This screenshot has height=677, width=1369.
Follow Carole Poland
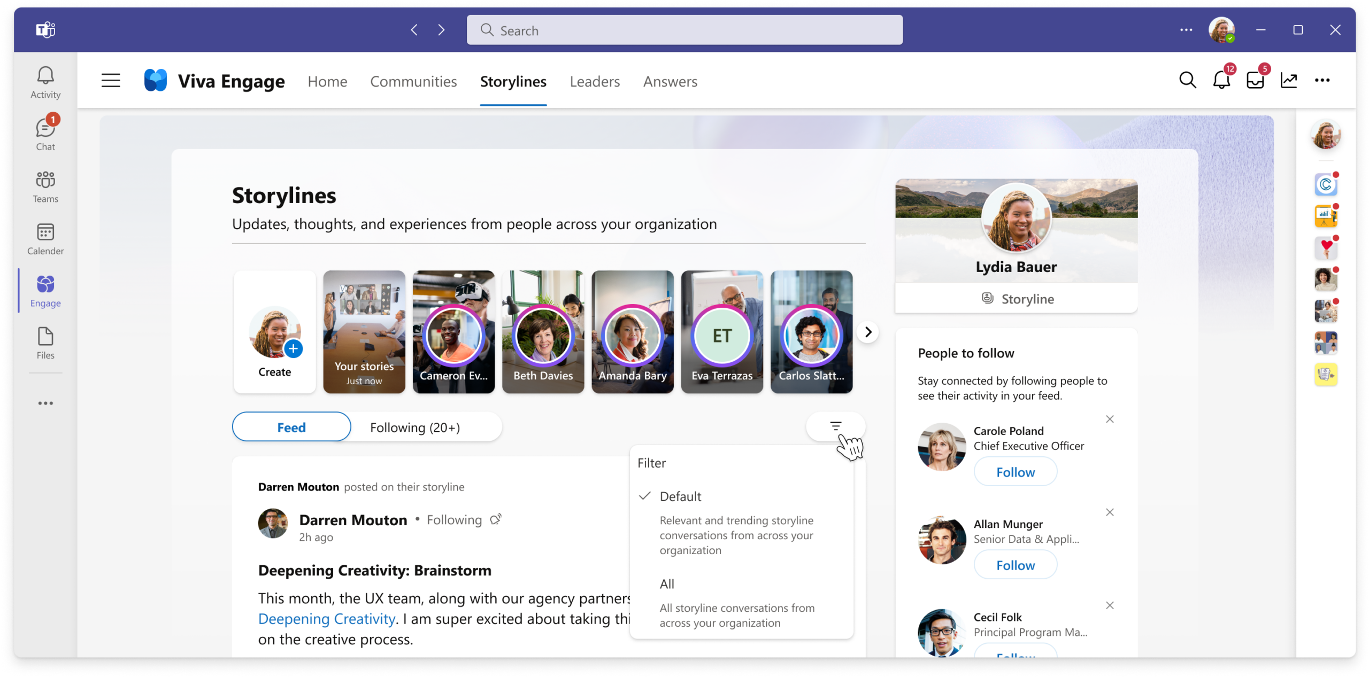coord(1015,472)
